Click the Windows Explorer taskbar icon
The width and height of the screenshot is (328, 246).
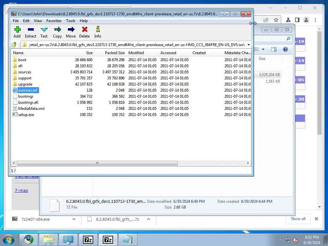click(x=48, y=240)
